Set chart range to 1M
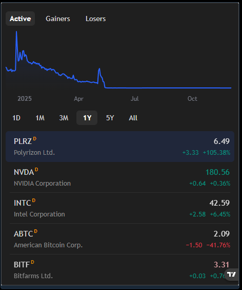Image resolution: width=242 pixels, height=290 pixels. (40, 118)
